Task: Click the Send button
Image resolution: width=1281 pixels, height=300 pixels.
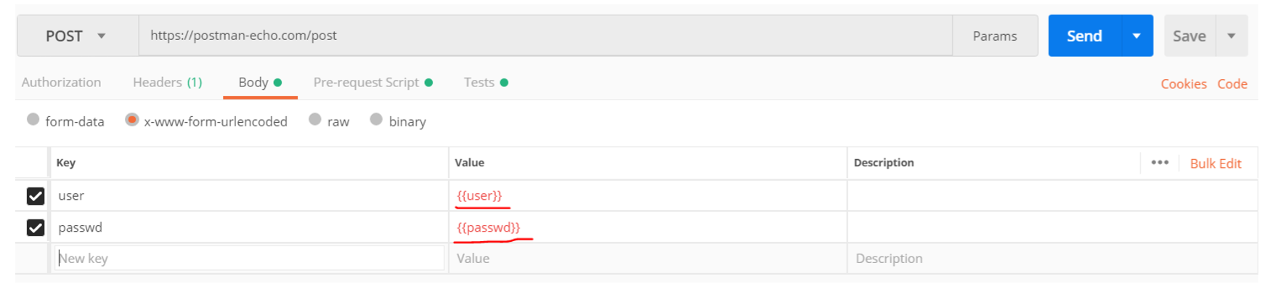Action: [1084, 36]
